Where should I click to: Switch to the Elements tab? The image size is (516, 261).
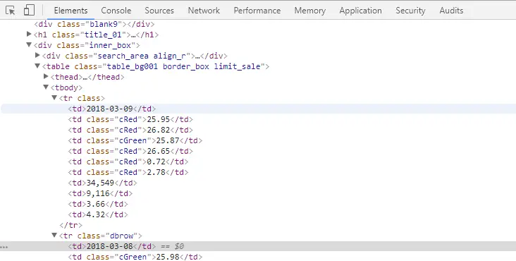pyautogui.click(x=70, y=11)
